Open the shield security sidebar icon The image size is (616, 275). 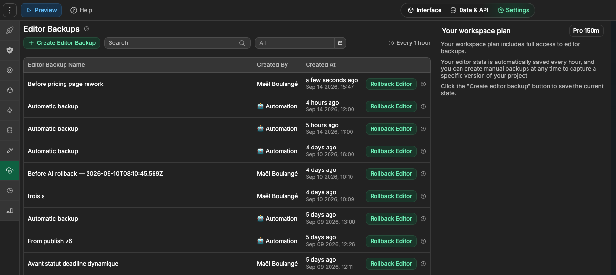[10, 50]
